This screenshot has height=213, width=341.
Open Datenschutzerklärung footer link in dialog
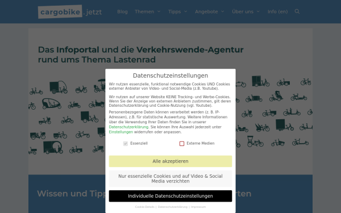point(173,207)
